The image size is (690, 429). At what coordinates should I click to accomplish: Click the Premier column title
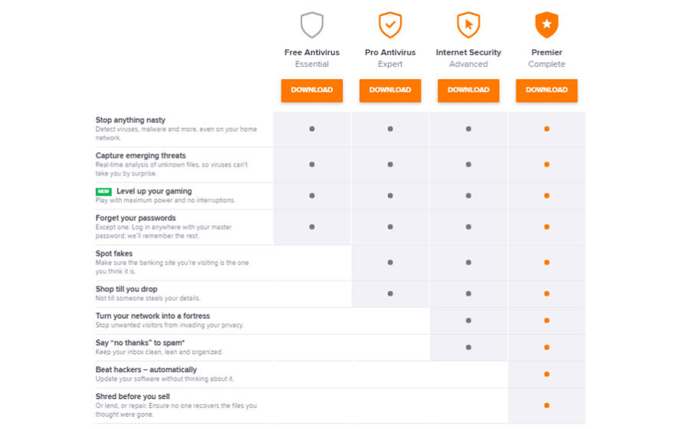click(547, 52)
